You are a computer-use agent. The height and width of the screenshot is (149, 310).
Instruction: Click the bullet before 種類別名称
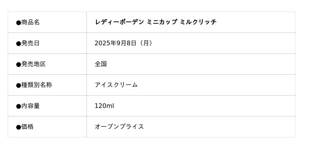tap(18, 86)
